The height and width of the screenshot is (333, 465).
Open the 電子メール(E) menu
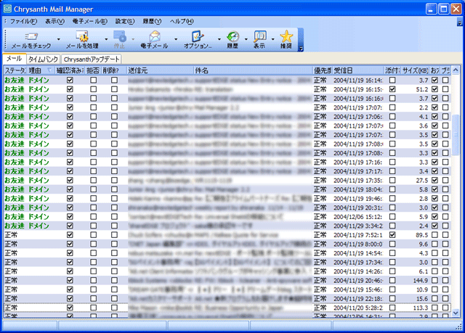(x=90, y=21)
